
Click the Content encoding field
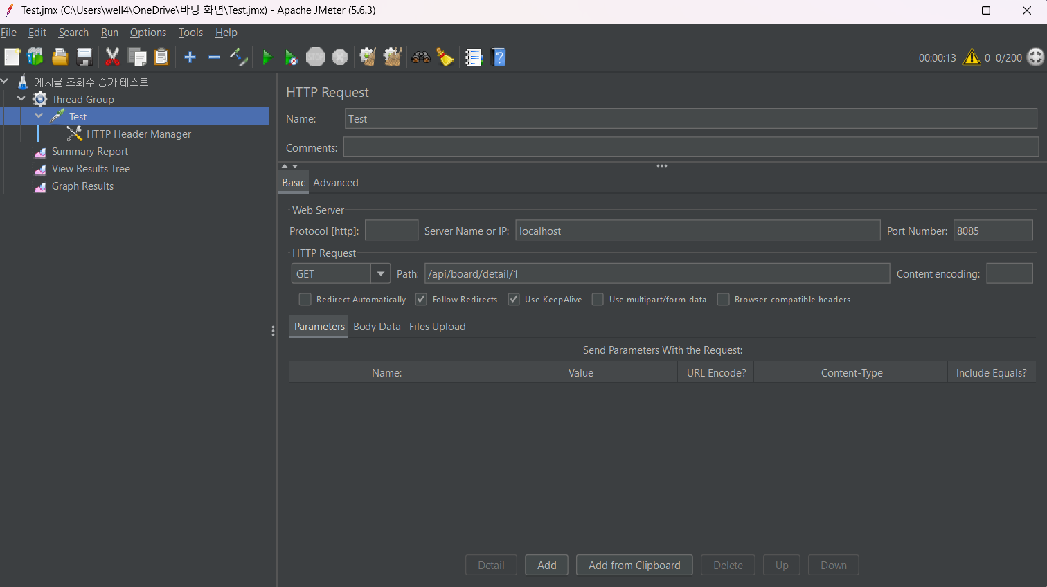pyautogui.click(x=1010, y=273)
